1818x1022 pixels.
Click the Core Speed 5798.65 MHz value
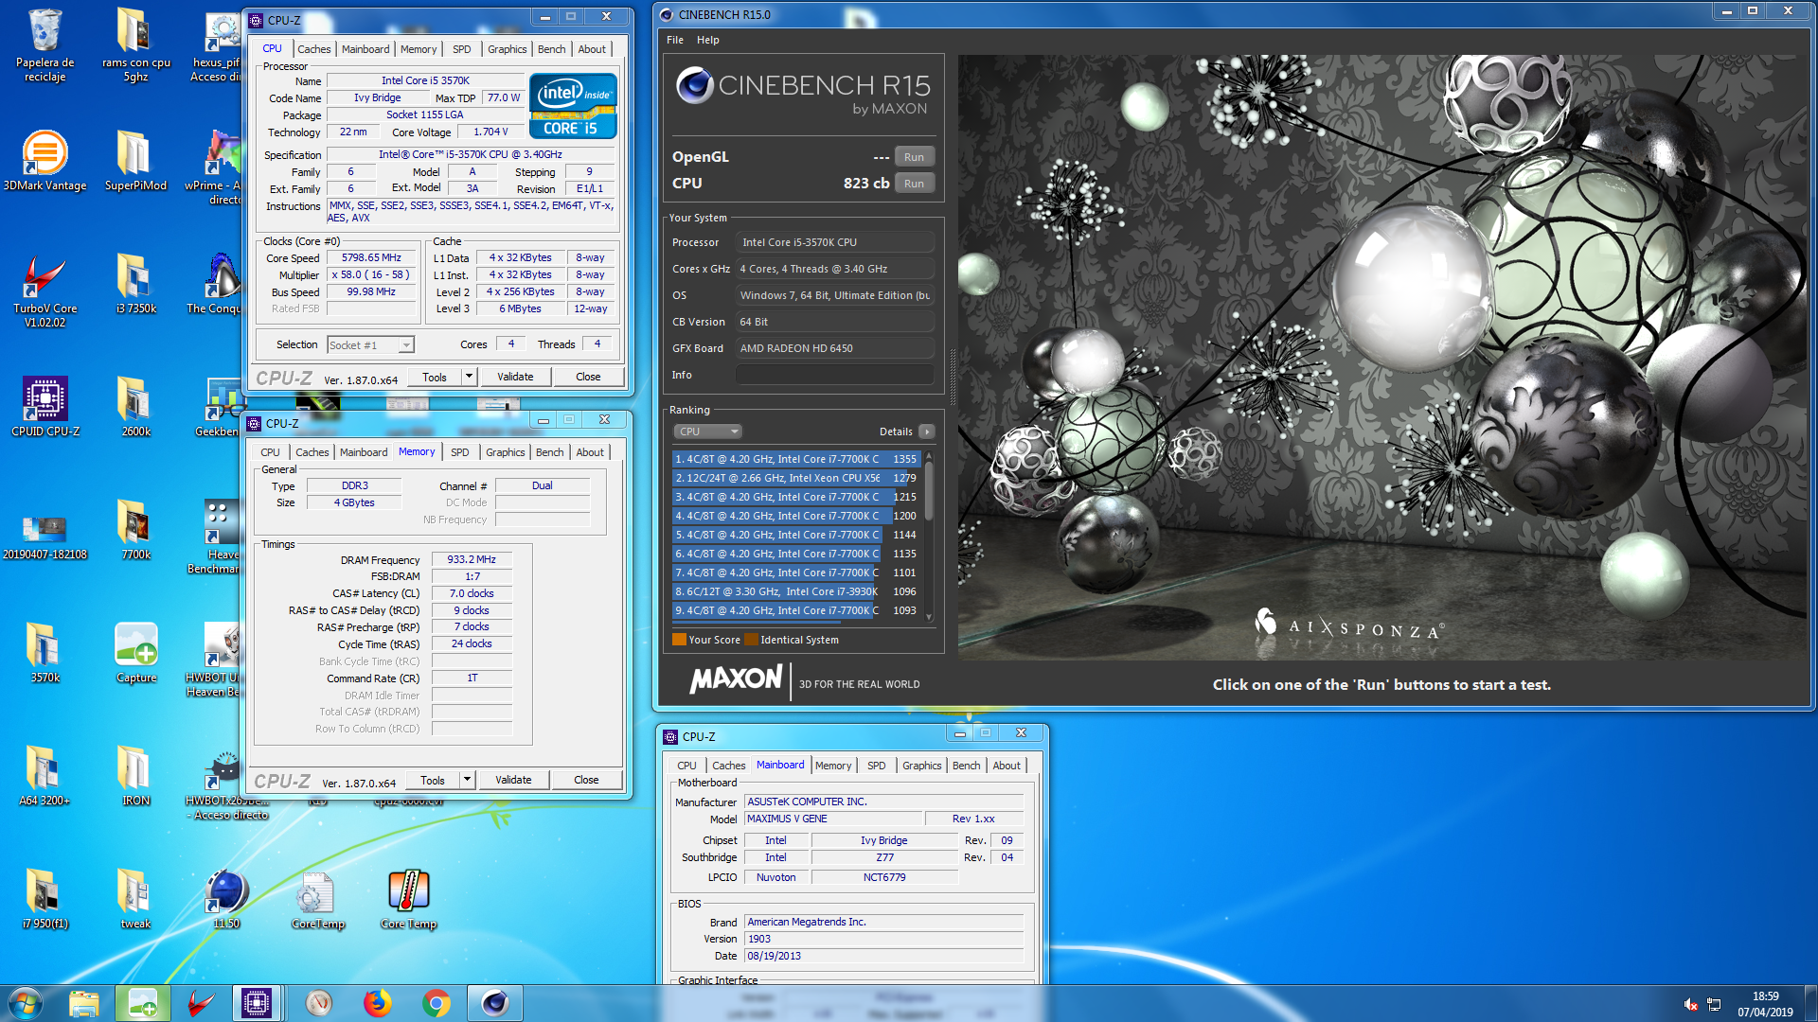click(371, 257)
